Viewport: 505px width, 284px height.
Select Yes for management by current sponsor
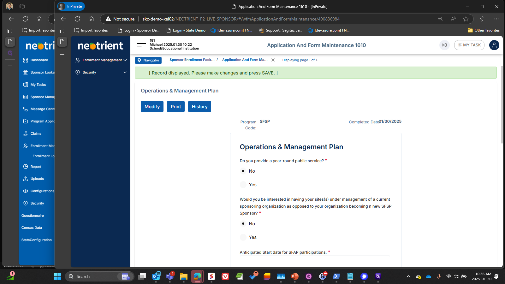click(243, 237)
